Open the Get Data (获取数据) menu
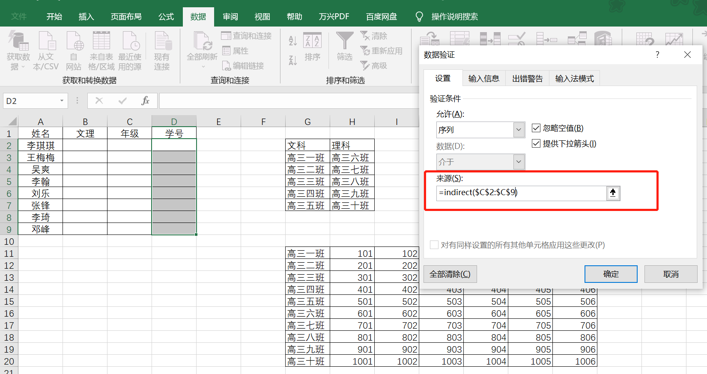This screenshot has width=707, height=374. [18, 51]
